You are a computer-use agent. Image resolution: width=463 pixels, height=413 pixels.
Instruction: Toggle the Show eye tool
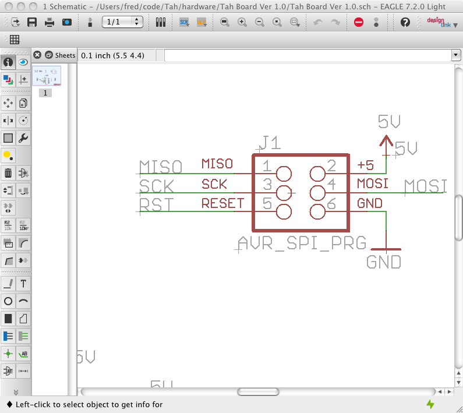pos(24,62)
